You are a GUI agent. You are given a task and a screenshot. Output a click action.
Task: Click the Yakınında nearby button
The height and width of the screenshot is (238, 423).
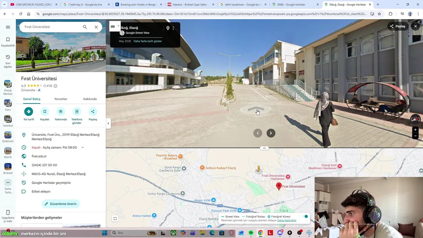[61, 111]
